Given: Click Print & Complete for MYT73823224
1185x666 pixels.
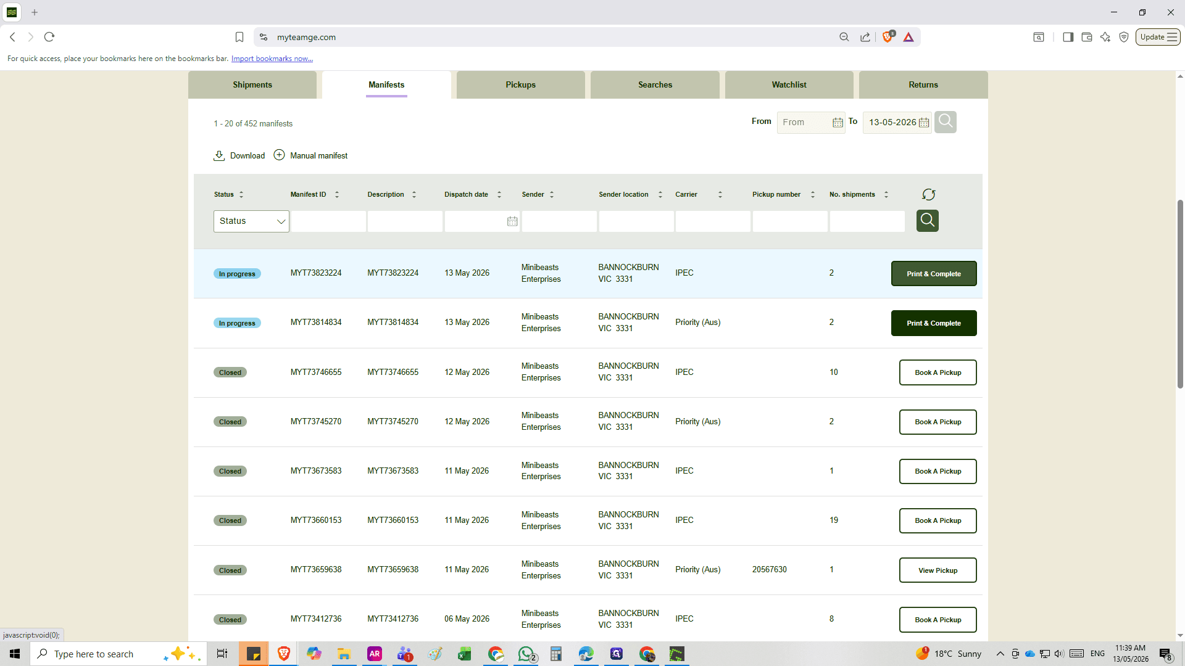Looking at the screenshot, I should pos(934,274).
